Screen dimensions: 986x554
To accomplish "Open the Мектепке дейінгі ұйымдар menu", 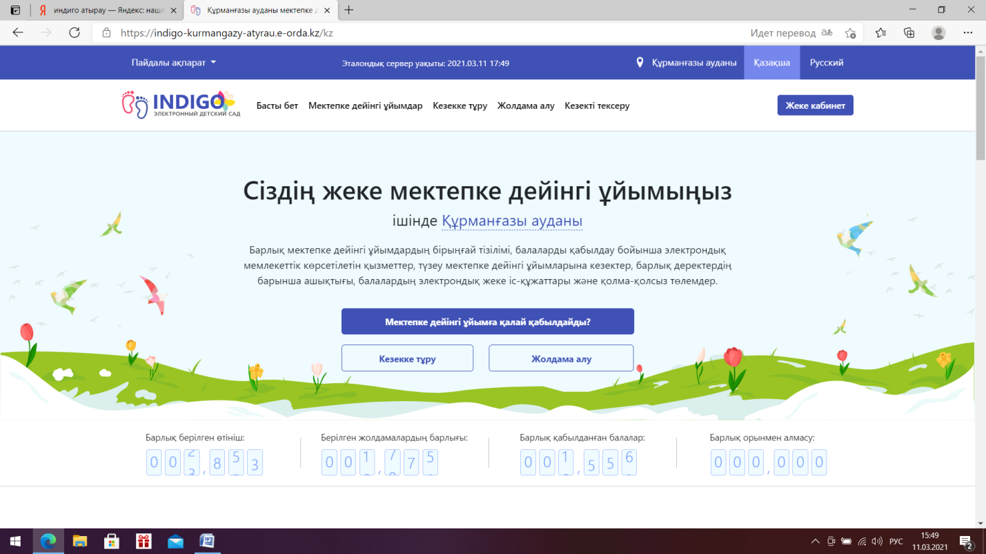I will pyautogui.click(x=365, y=106).
